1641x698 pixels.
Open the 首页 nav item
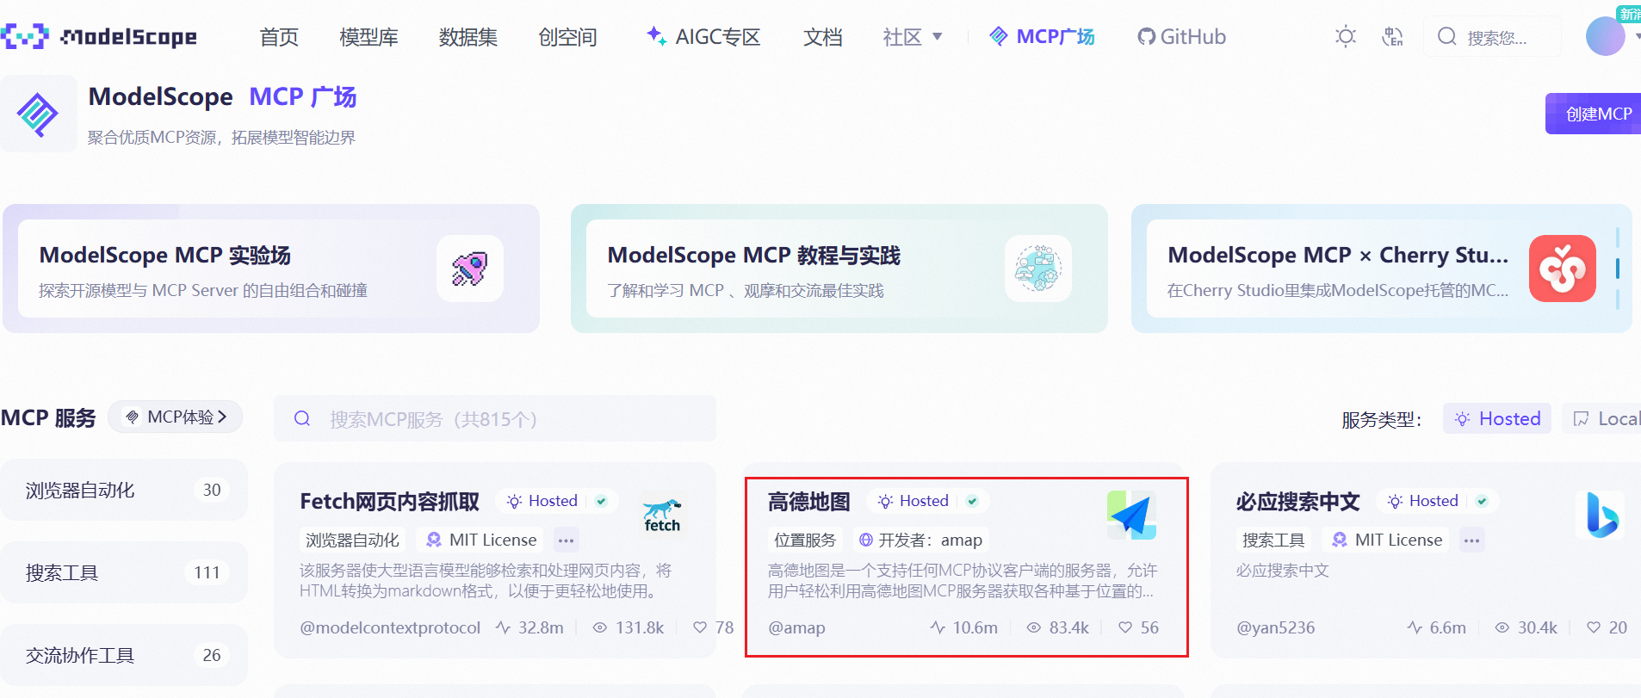click(x=279, y=37)
